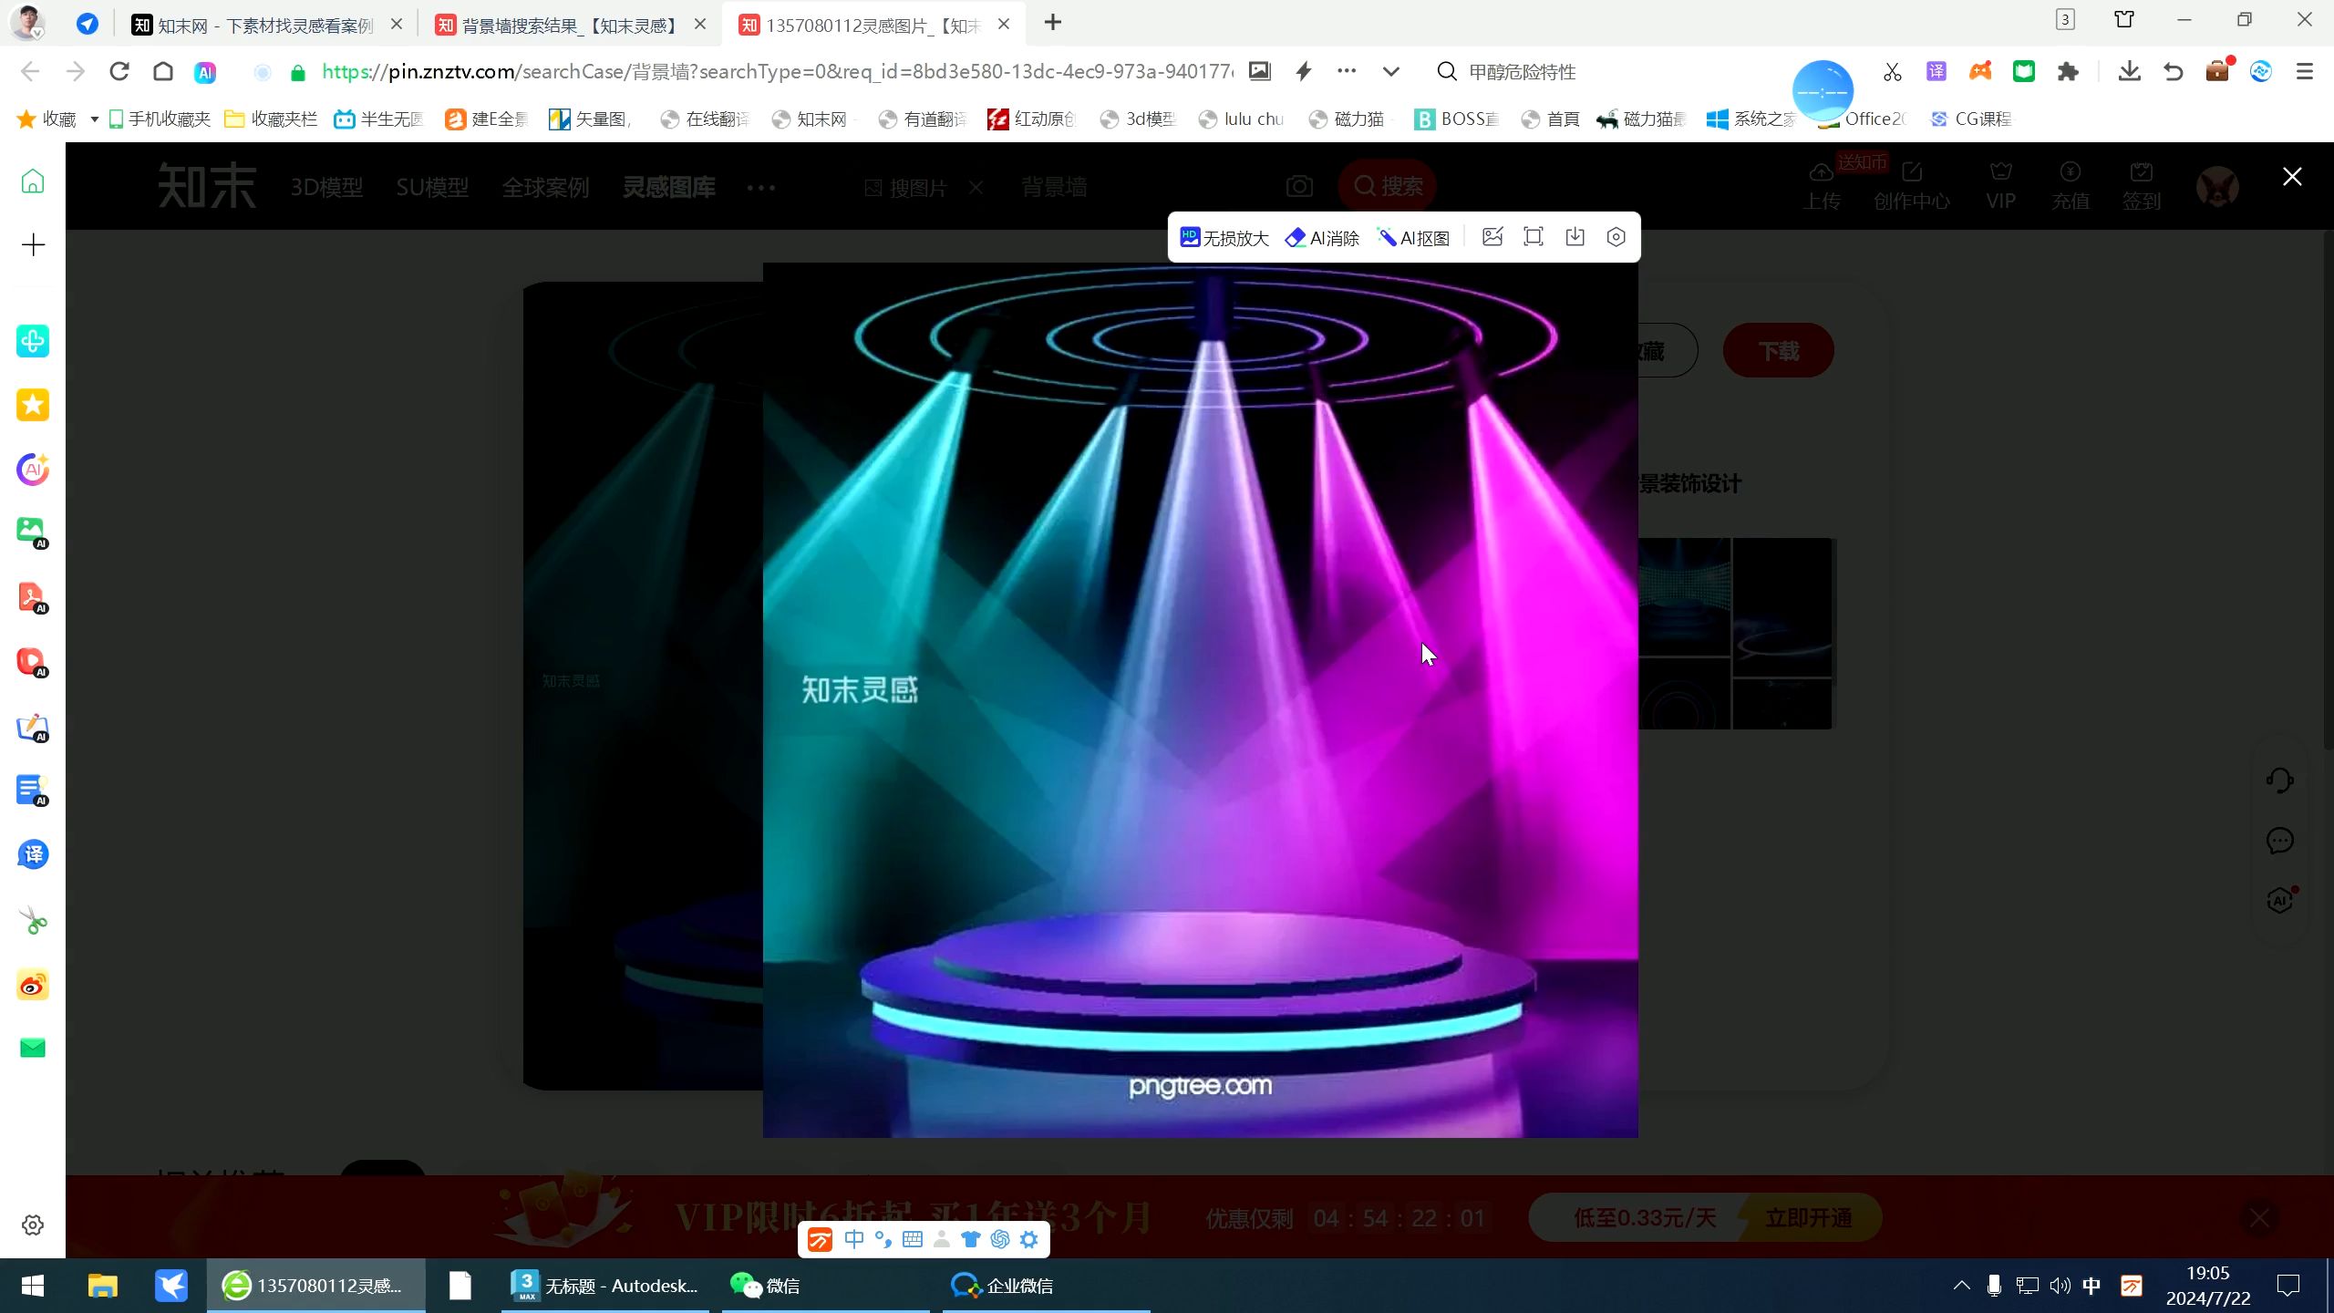
Task: Expand the 收藏 bookmarks dropdown arrow
Action: coord(94,119)
